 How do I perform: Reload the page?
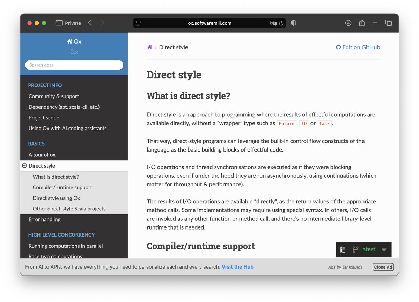point(281,23)
